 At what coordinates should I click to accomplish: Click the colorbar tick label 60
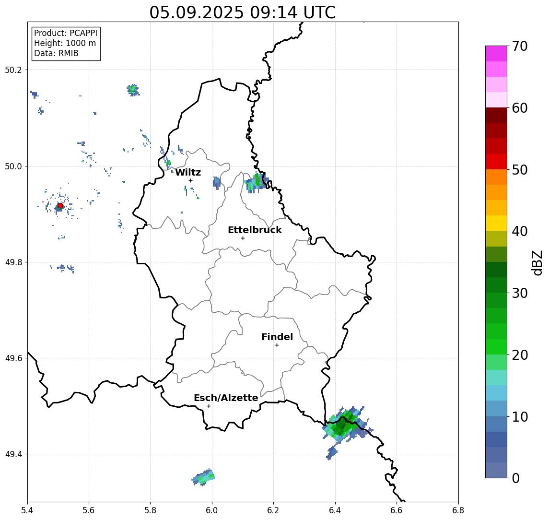519,108
